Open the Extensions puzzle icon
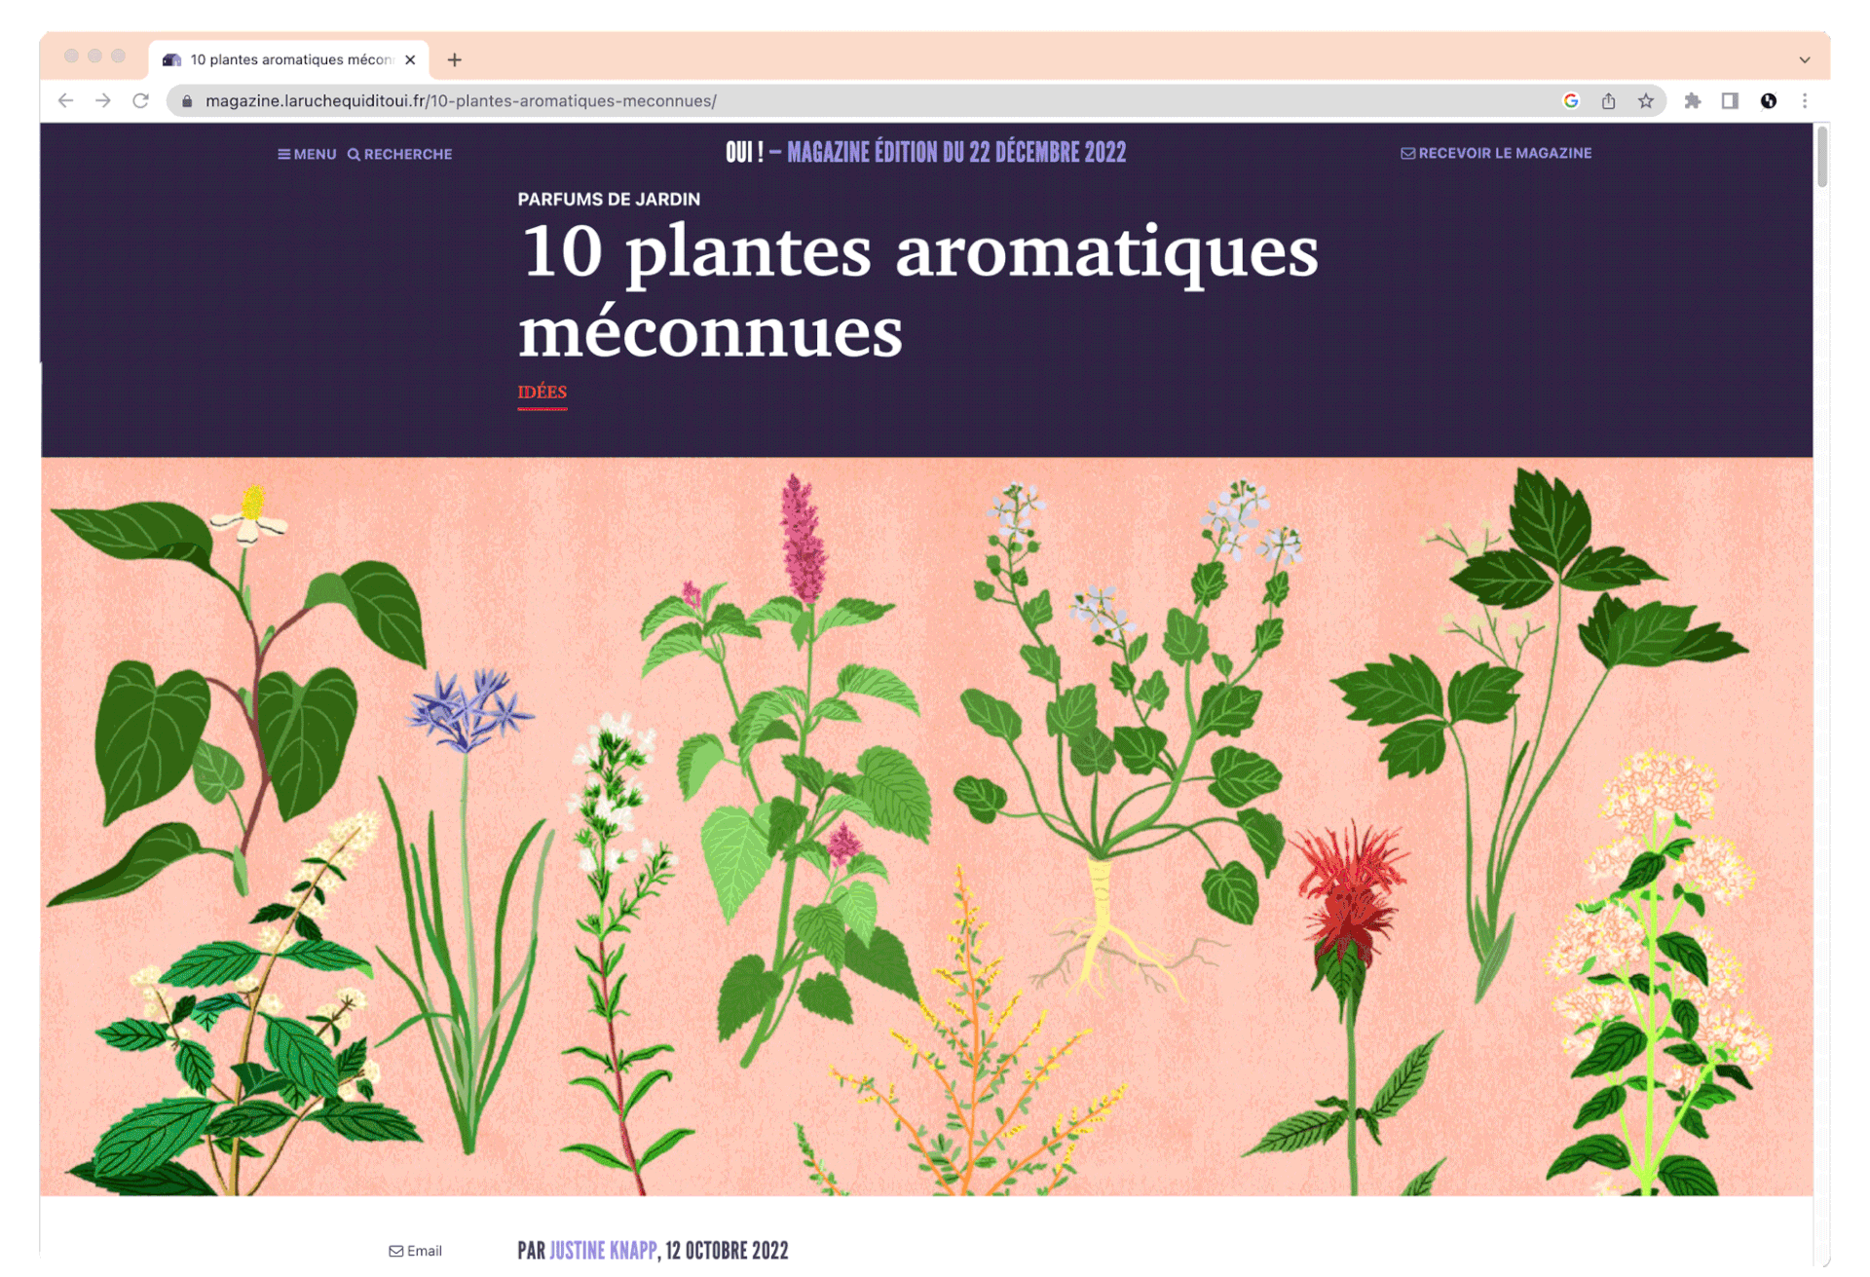This screenshot has height=1277, width=1870. (1693, 100)
